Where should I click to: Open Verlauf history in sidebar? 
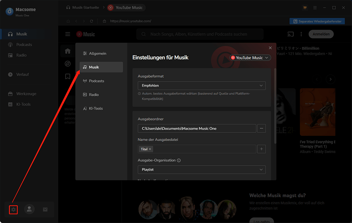click(x=29, y=75)
